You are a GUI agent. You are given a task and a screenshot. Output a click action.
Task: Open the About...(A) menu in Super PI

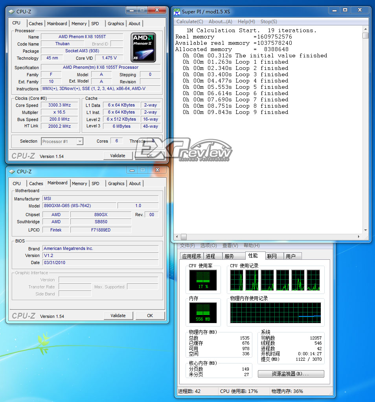(x=221, y=22)
